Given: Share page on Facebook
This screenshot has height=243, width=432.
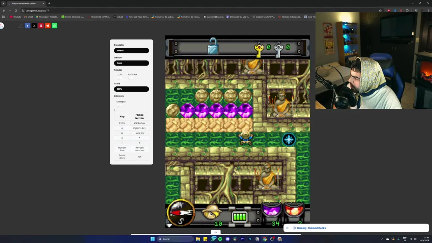Looking at the screenshot, I should tap(27, 26).
